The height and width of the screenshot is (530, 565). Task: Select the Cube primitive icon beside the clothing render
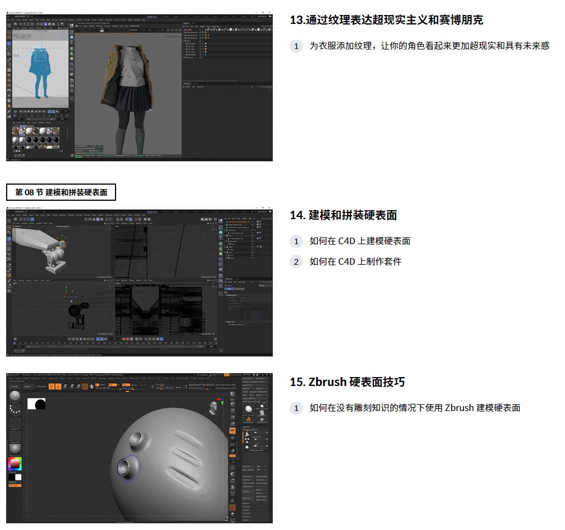click(72, 37)
